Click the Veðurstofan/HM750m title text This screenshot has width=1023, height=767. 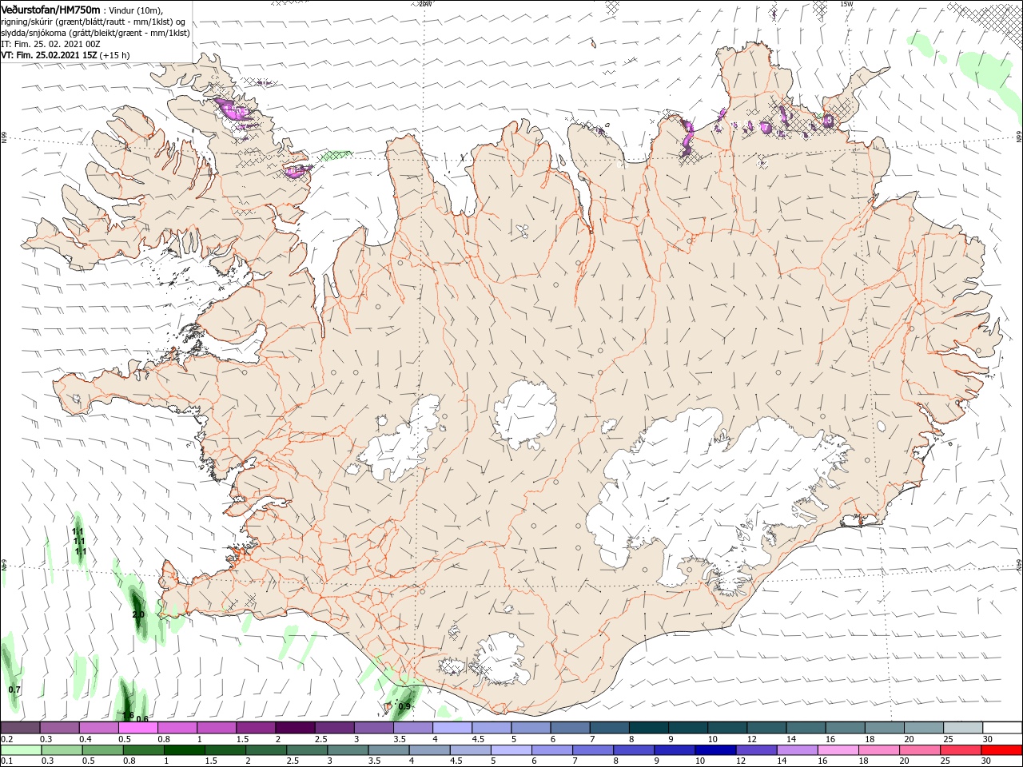[x=50, y=10]
